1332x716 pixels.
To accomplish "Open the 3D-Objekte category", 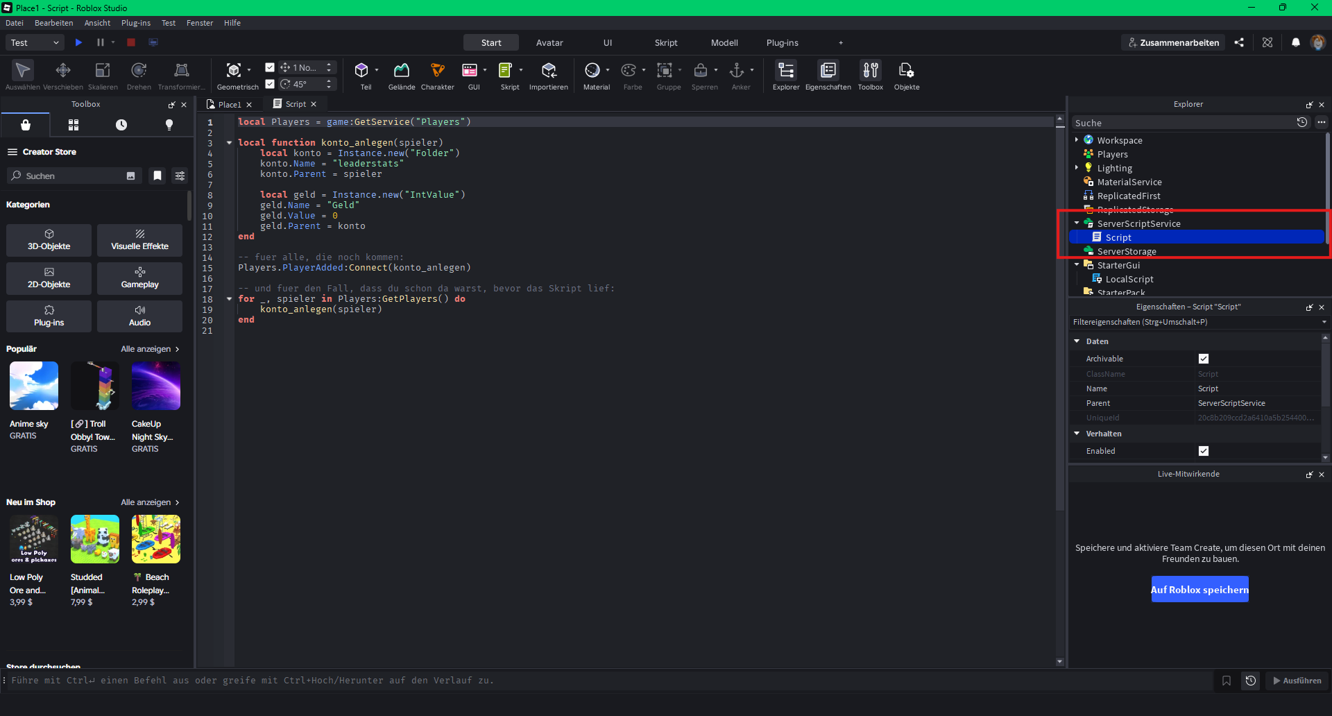I will click(x=49, y=240).
